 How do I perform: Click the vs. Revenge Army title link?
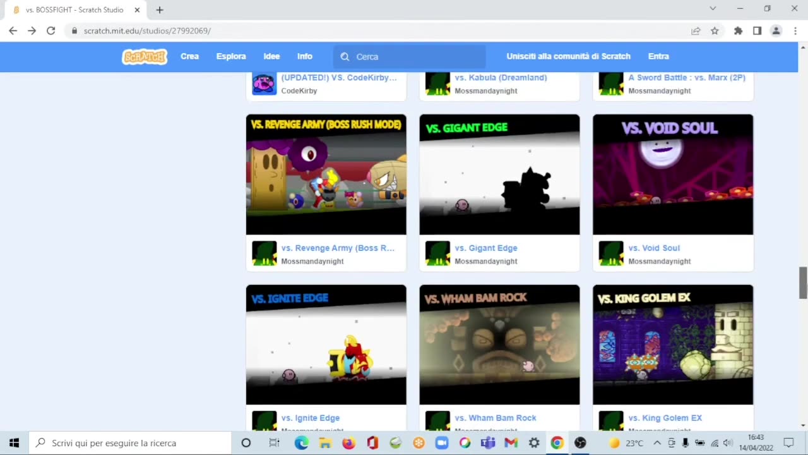(338, 248)
